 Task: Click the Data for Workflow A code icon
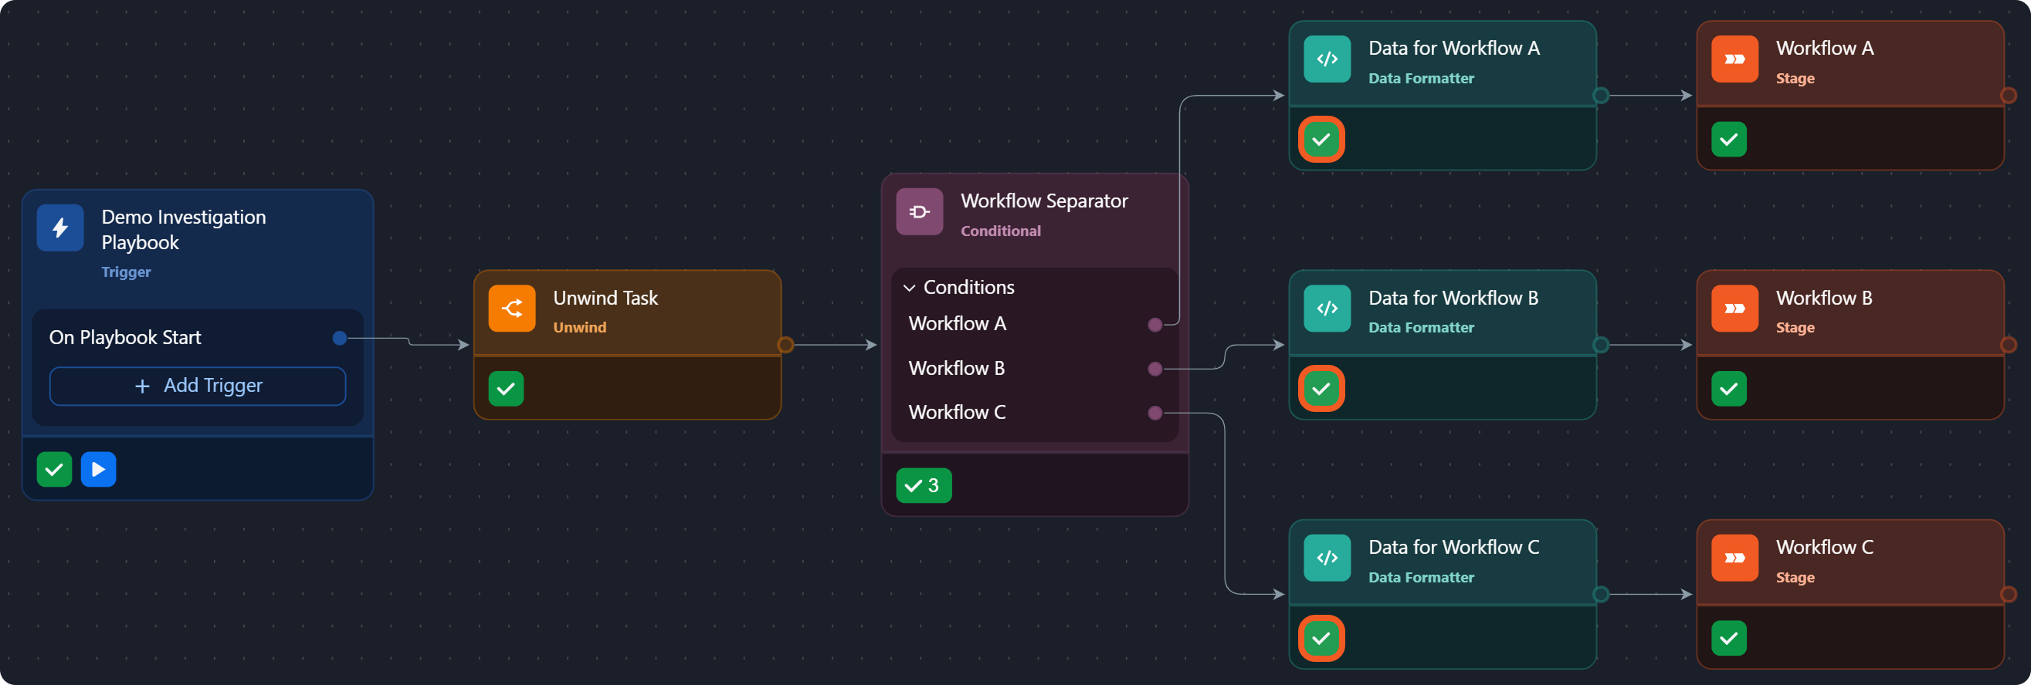(x=1327, y=59)
